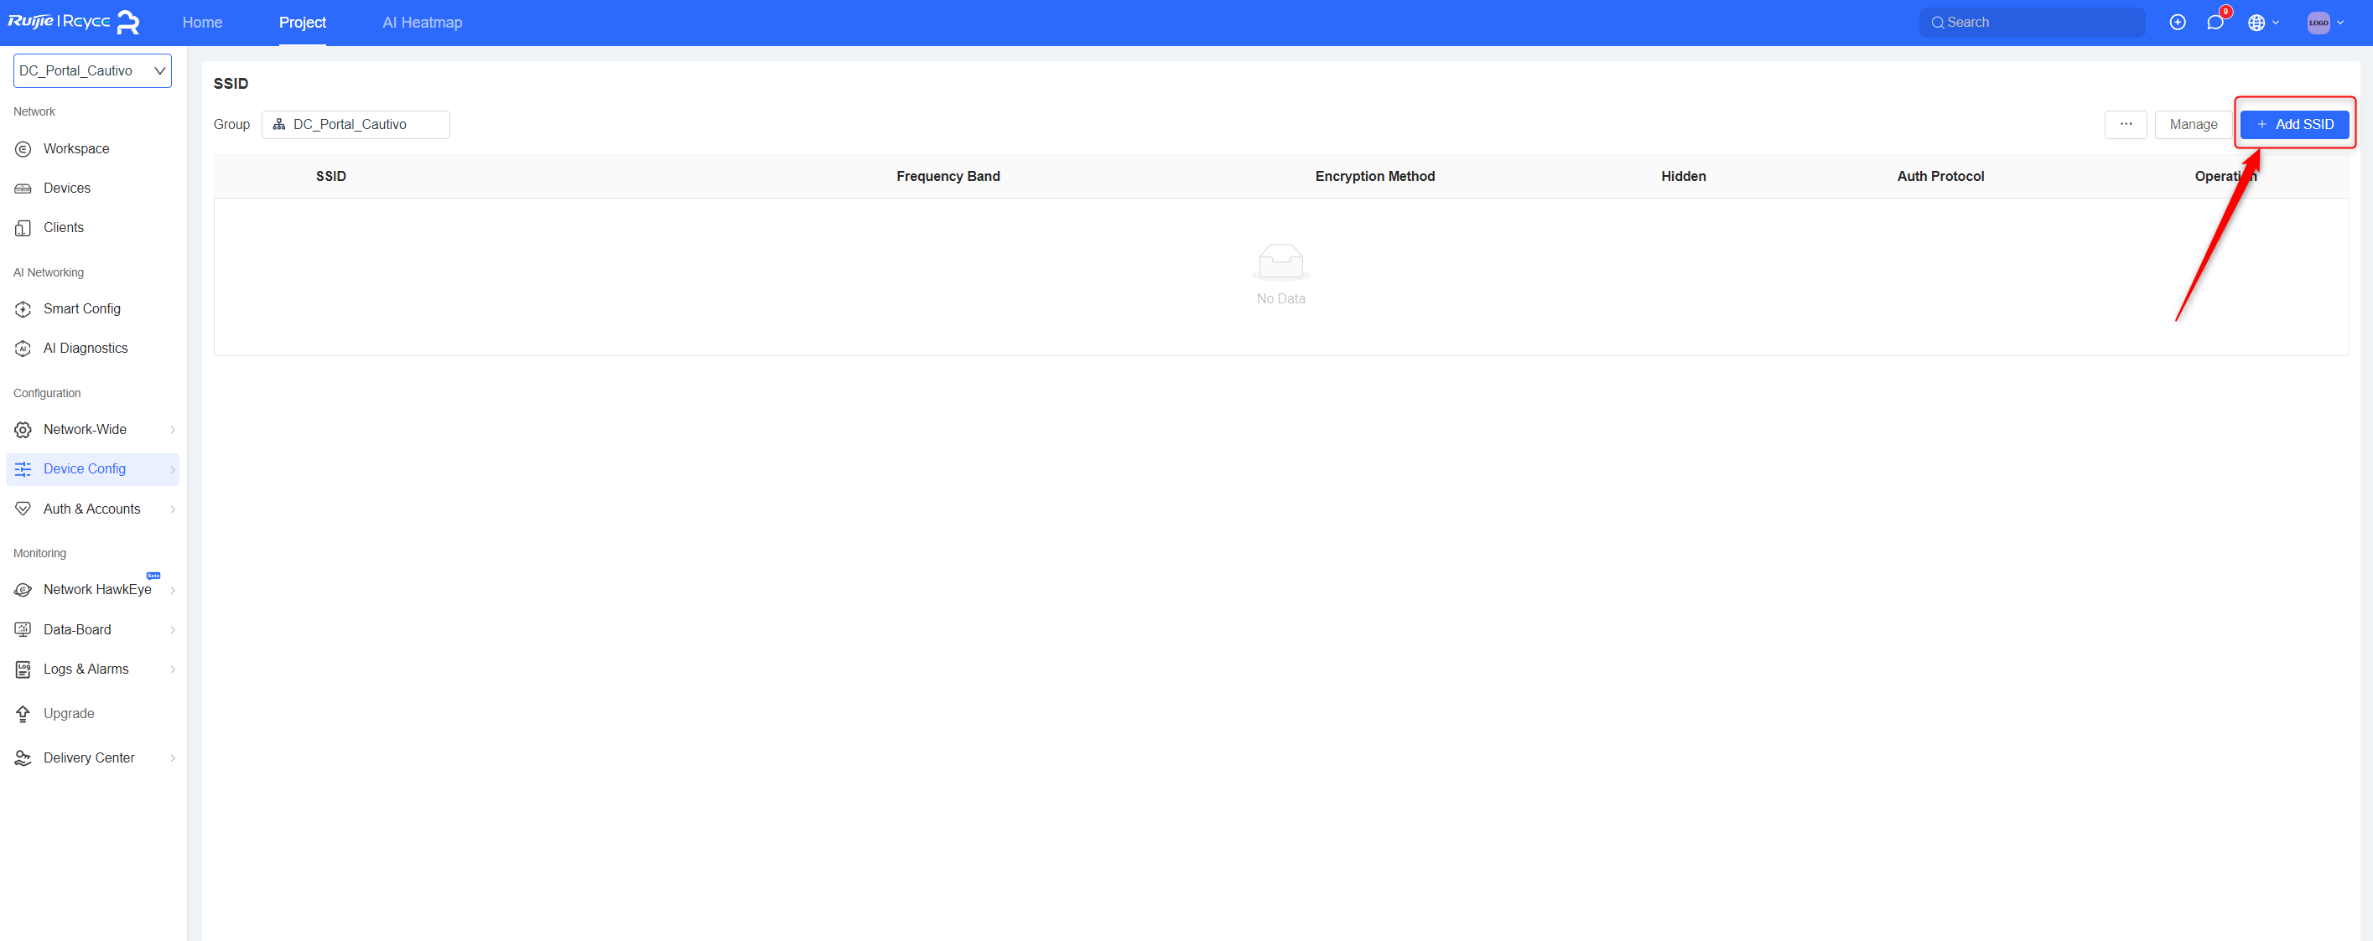Click the Encryption Method column header

point(1374,176)
